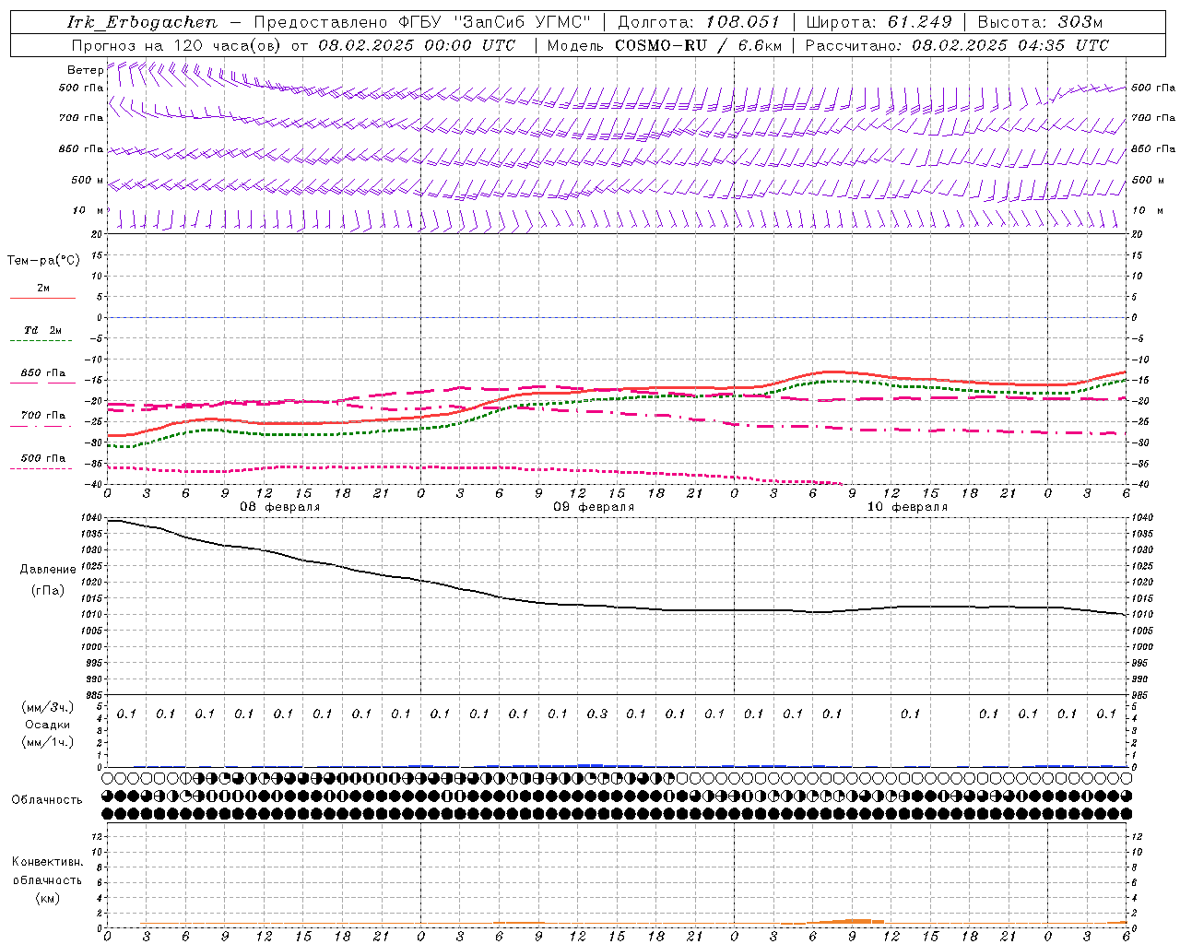The height and width of the screenshot is (944, 1180).
Task: Click the (мм/1ч.) precipitation unit label
Action: (x=48, y=742)
